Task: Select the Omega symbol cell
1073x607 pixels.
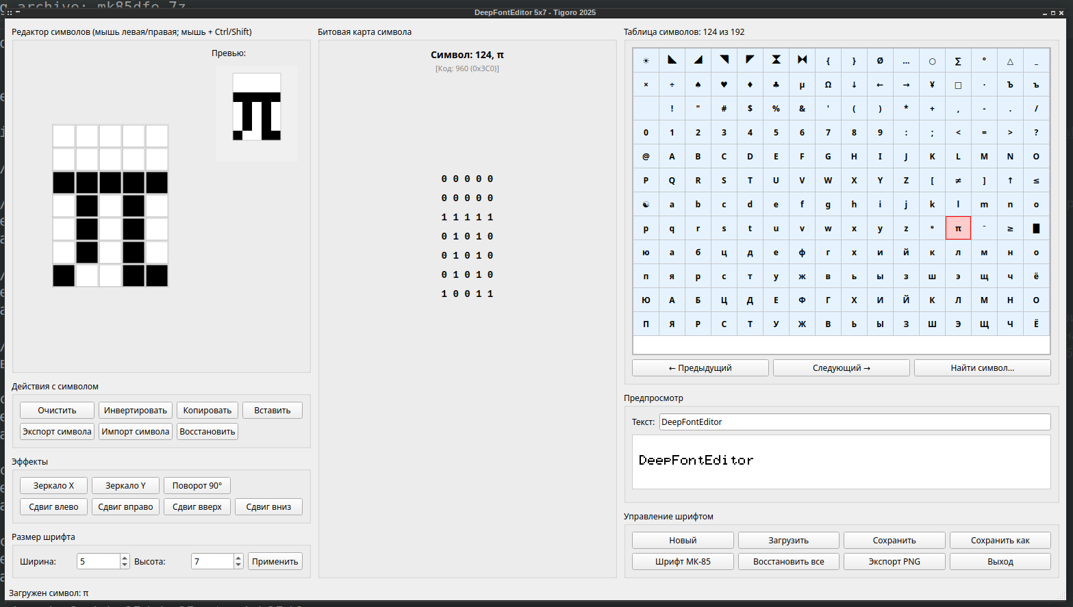Action: pyautogui.click(x=828, y=85)
